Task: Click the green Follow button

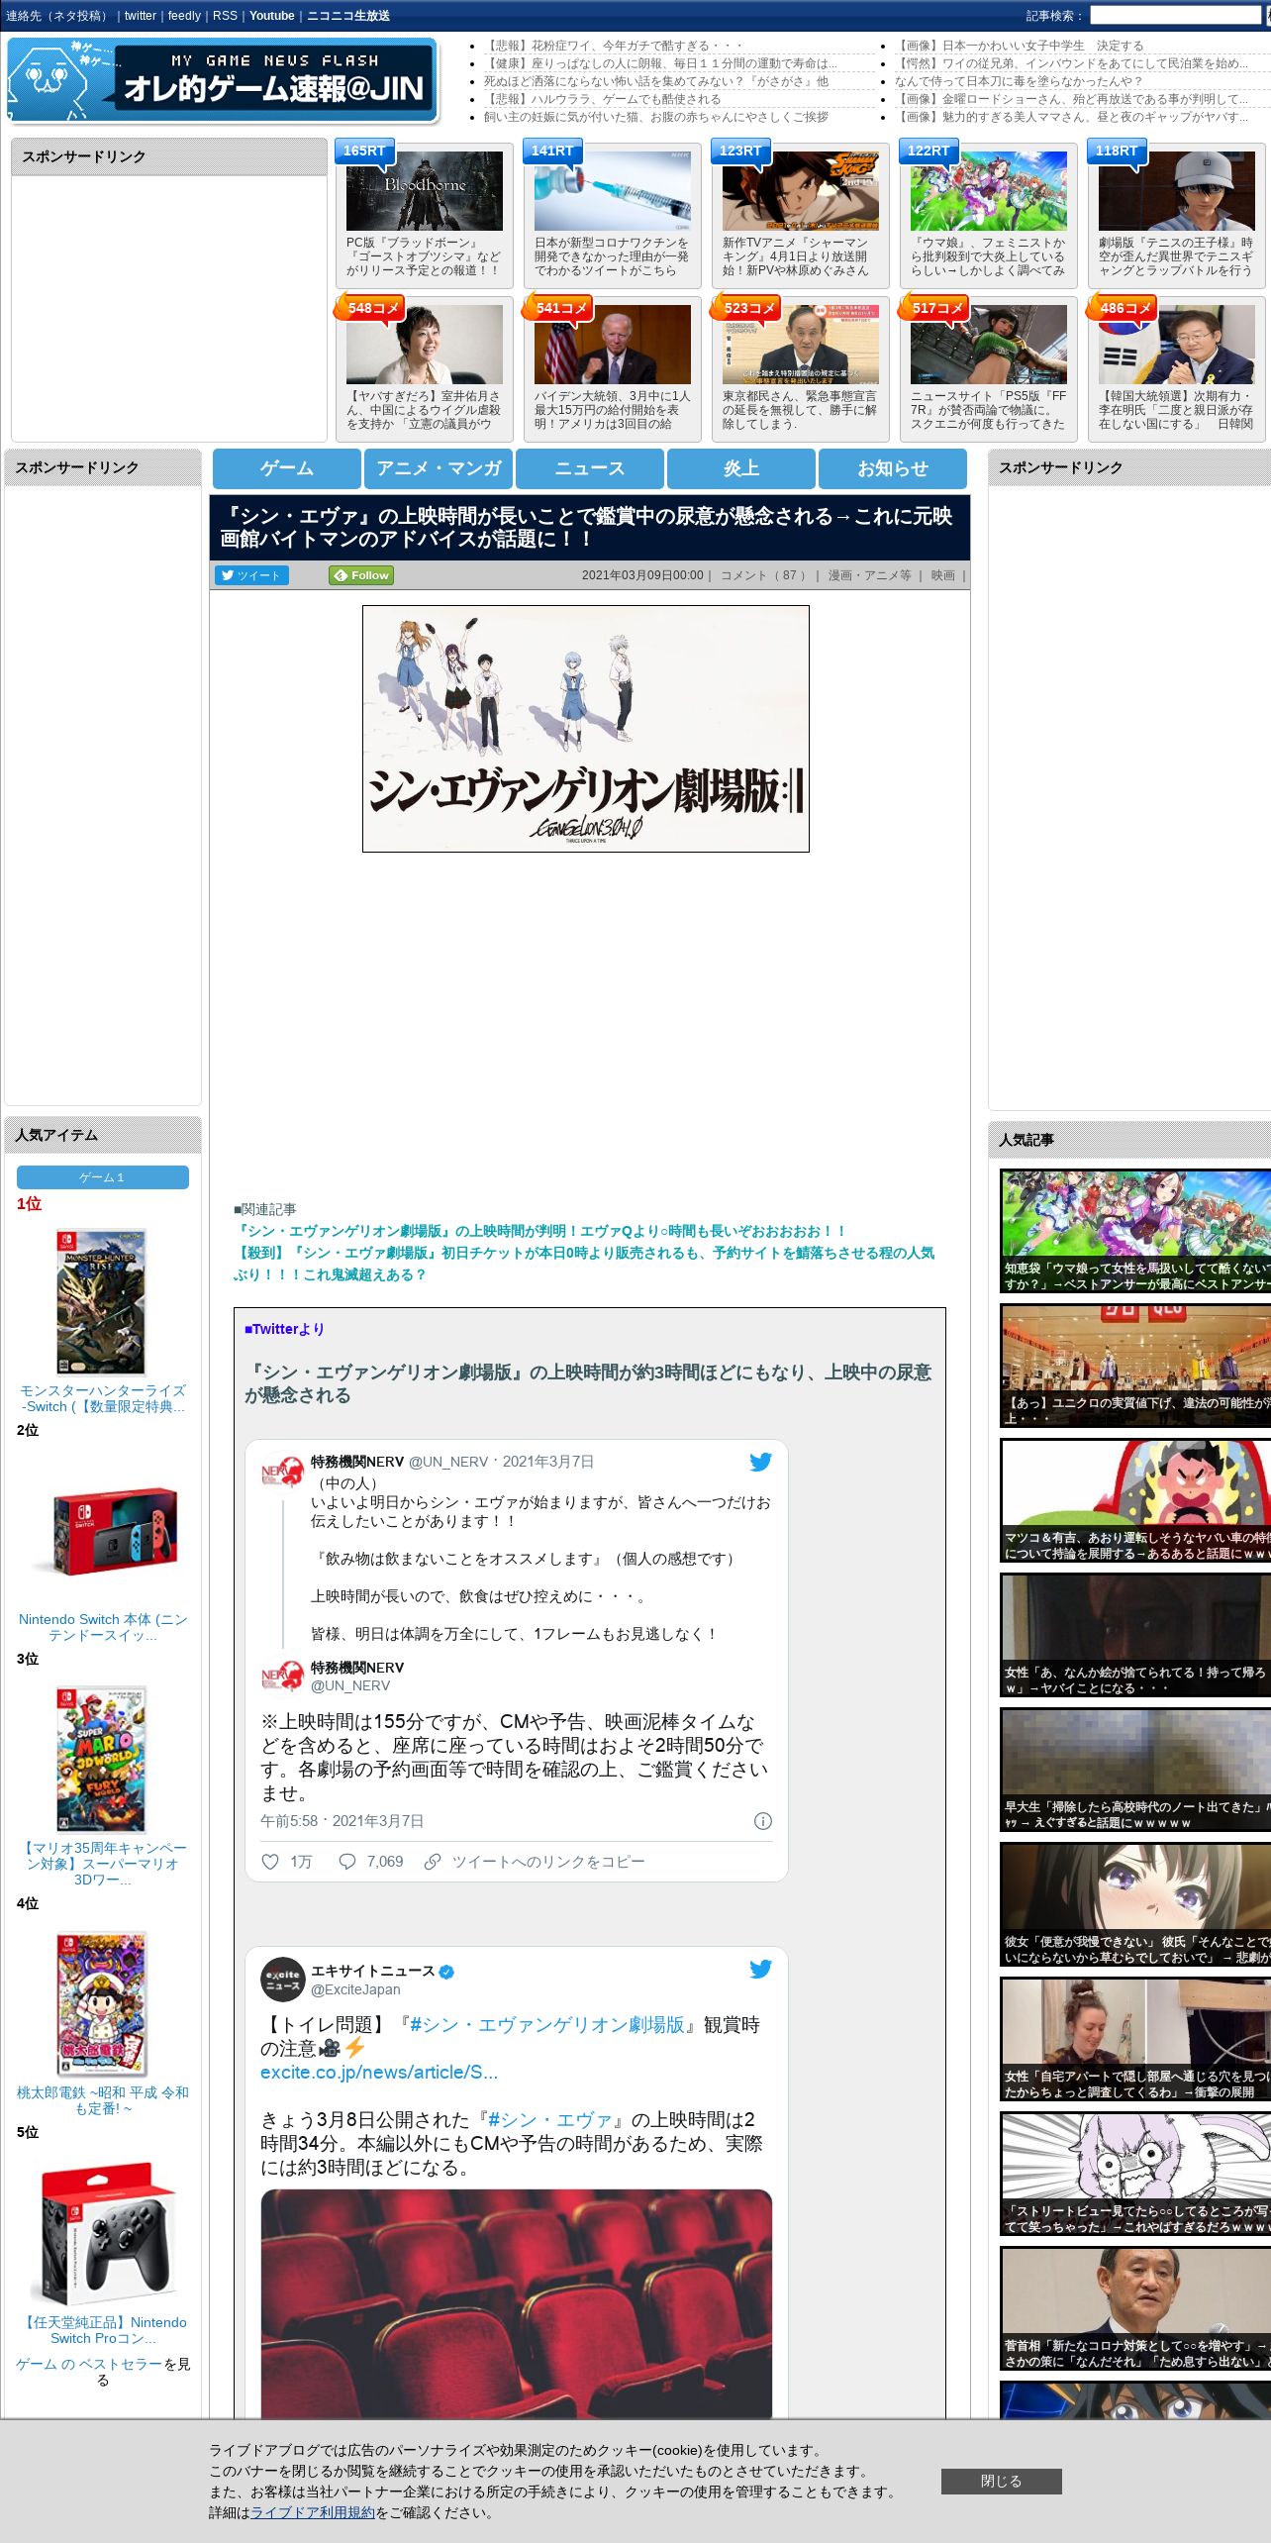Action: [x=362, y=575]
